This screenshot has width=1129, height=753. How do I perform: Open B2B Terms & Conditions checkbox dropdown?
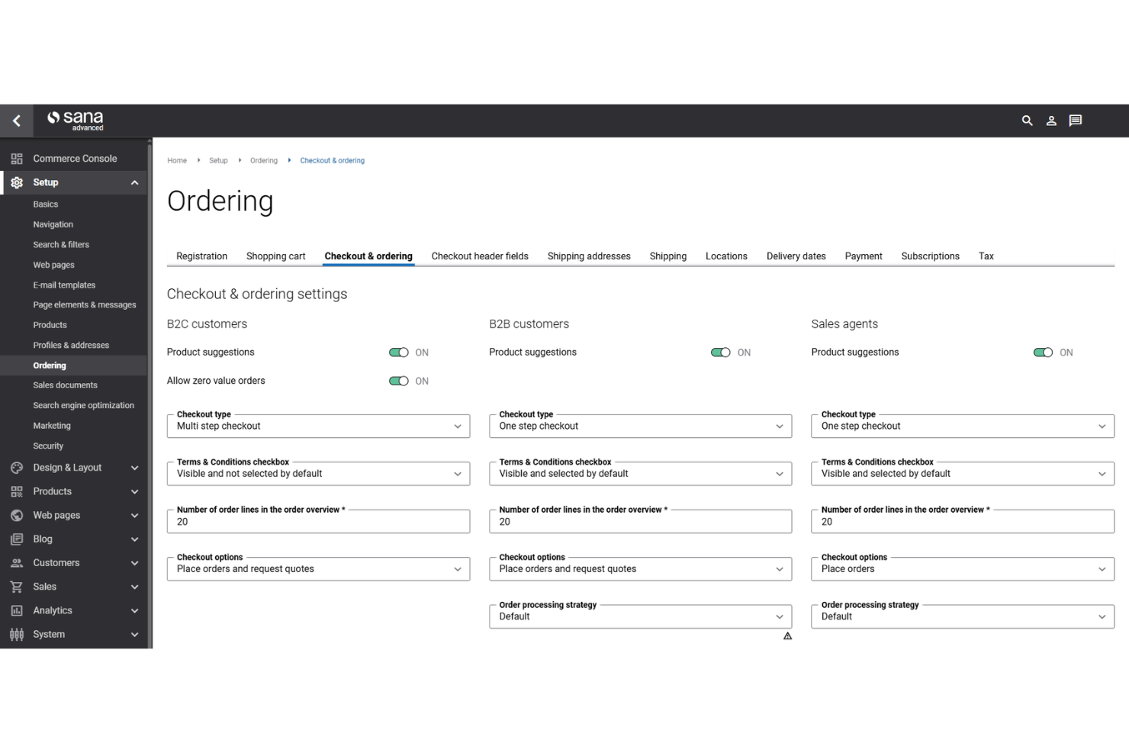coord(640,473)
